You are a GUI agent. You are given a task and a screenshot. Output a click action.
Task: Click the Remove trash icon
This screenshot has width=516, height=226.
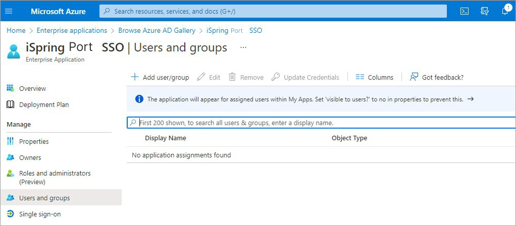[232, 77]
